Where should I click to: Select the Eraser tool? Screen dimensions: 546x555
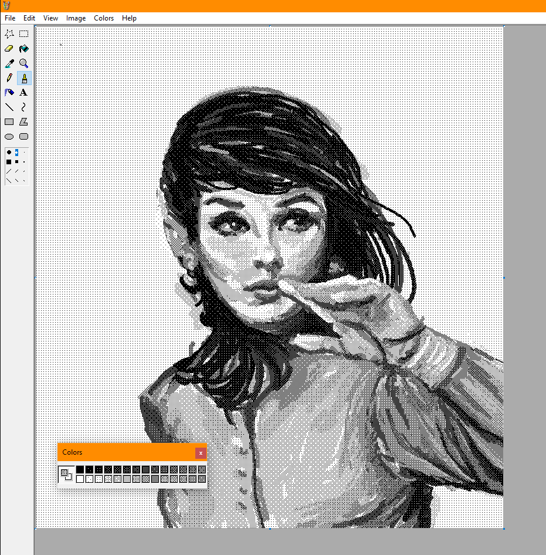(x=9, y=49)
